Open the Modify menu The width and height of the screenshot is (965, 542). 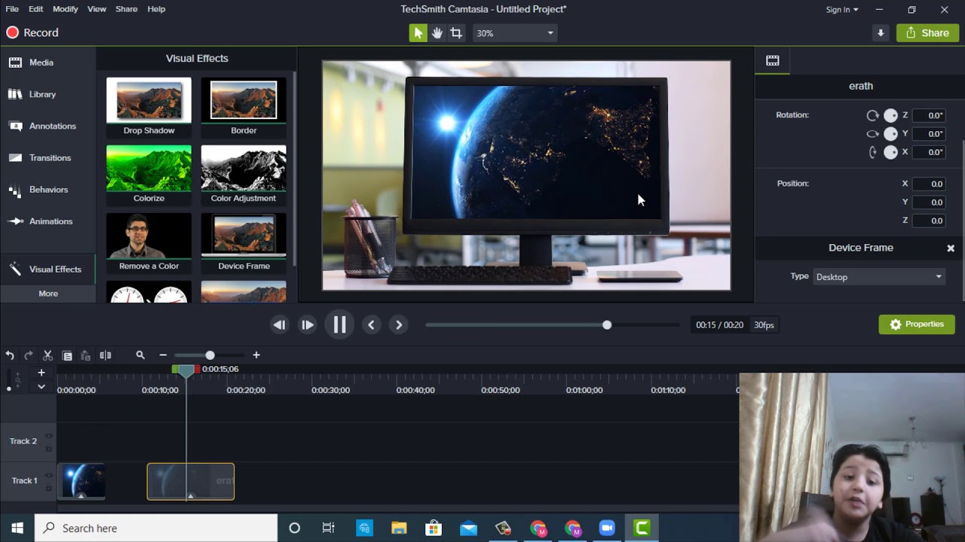pyautogui.click(x=65, y=9)
